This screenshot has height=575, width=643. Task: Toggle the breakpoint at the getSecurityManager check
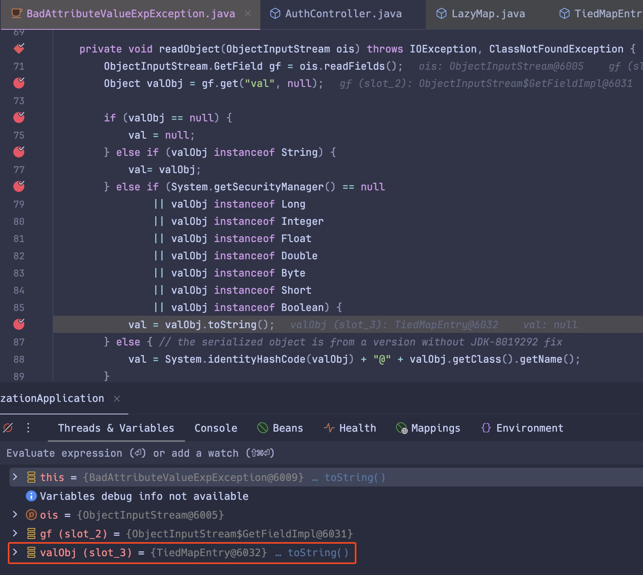pos(18,186)
